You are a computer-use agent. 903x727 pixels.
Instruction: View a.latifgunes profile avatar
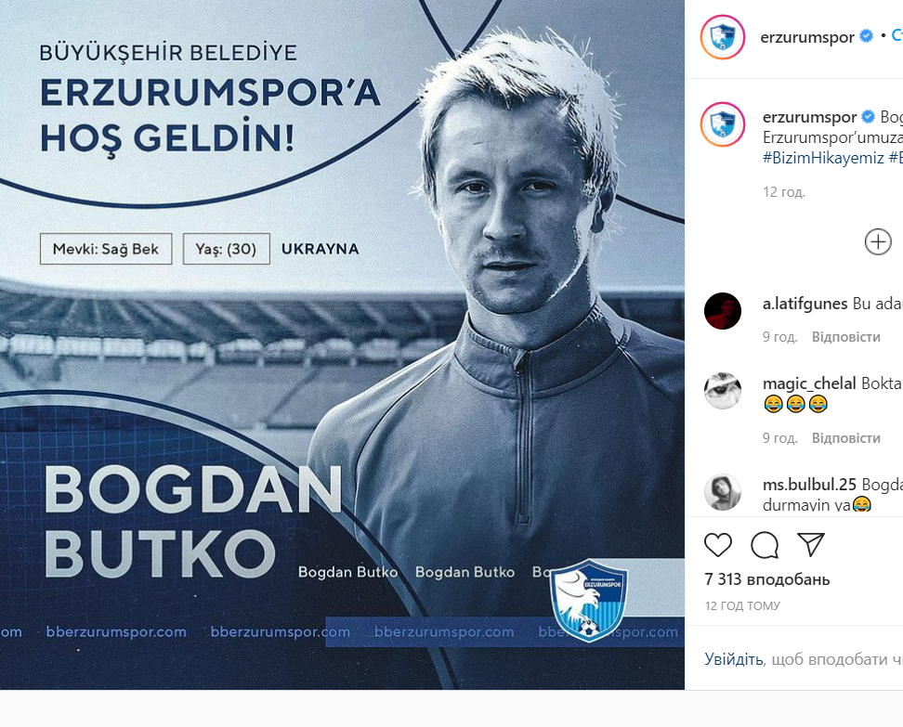click(722, 311)
